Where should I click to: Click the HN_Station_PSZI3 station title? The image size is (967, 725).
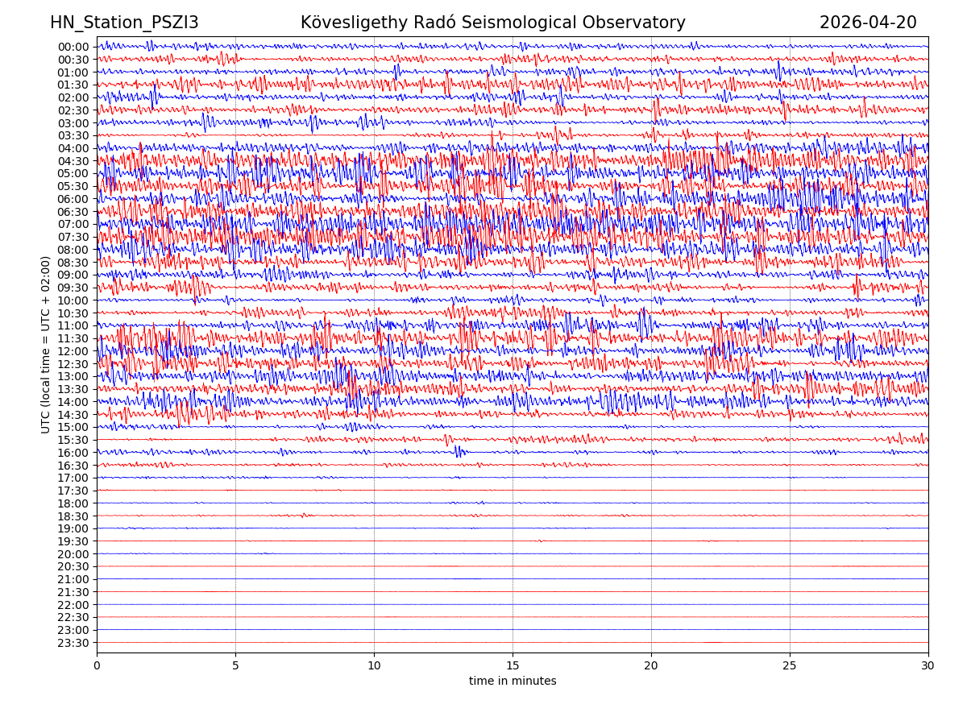(124, 23)
